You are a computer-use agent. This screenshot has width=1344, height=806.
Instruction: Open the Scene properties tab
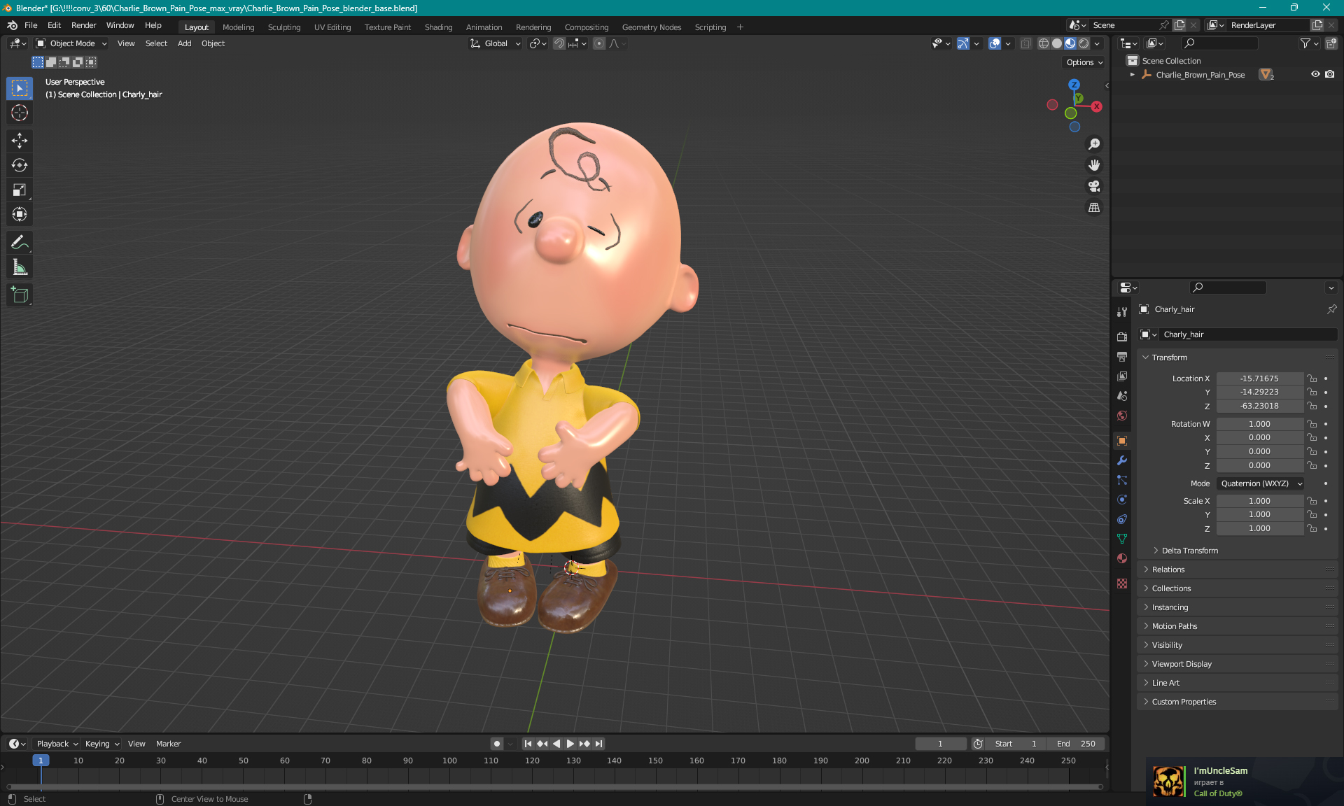click(x=1122, y=395)
